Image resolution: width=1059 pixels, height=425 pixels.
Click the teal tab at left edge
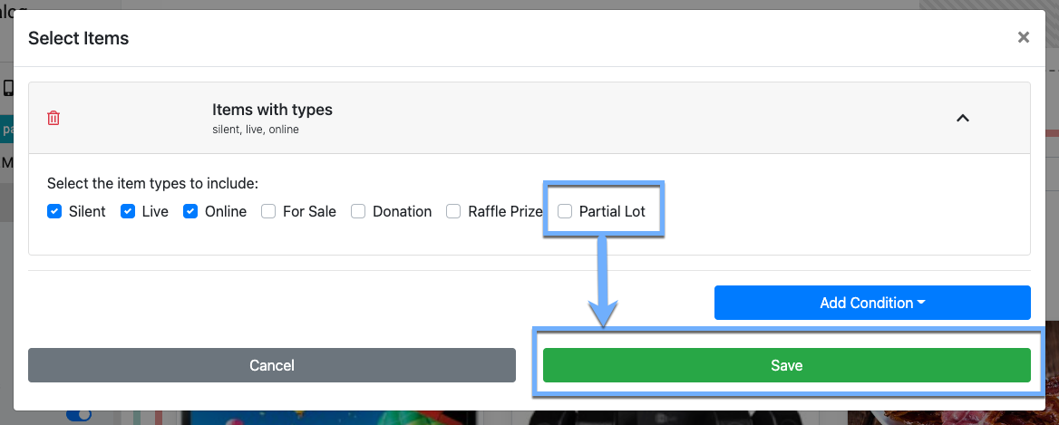5,130
